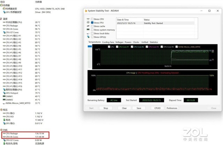The width and height of the screenshot is (223, 145).
Task: Click the GPU icon beside Stress GPU(s)
Action: [88, 37]
